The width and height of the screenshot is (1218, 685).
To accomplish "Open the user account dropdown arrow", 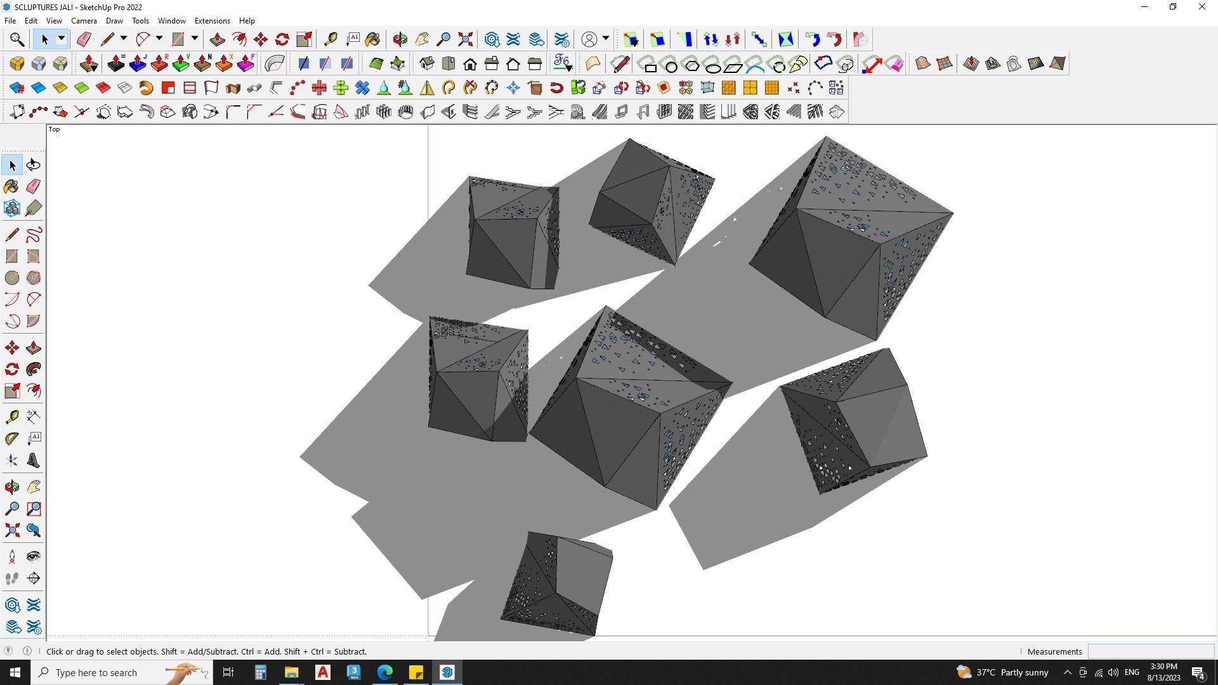I will tap(606, 39).
